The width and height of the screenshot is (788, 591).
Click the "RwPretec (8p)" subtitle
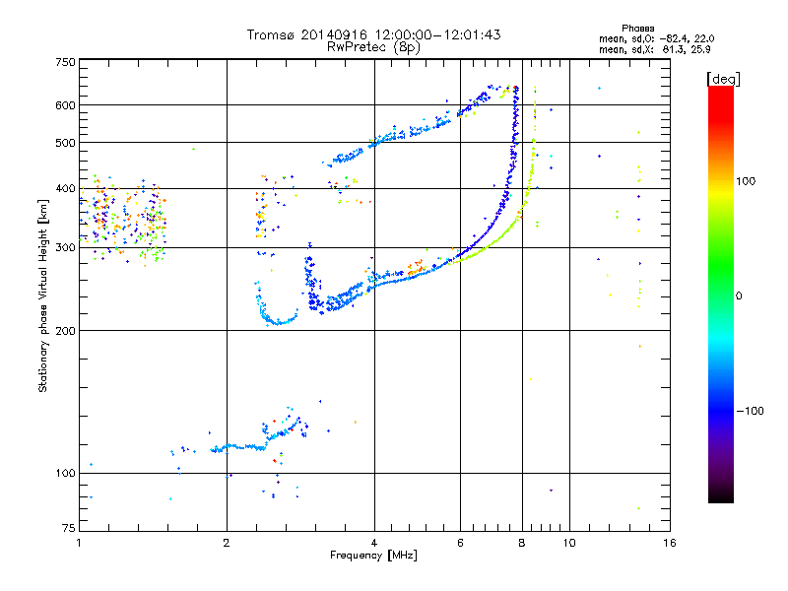373,47
